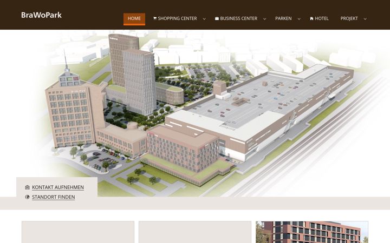Open the PARKEN menu link
Screen dimensions: 390x243
283,18
